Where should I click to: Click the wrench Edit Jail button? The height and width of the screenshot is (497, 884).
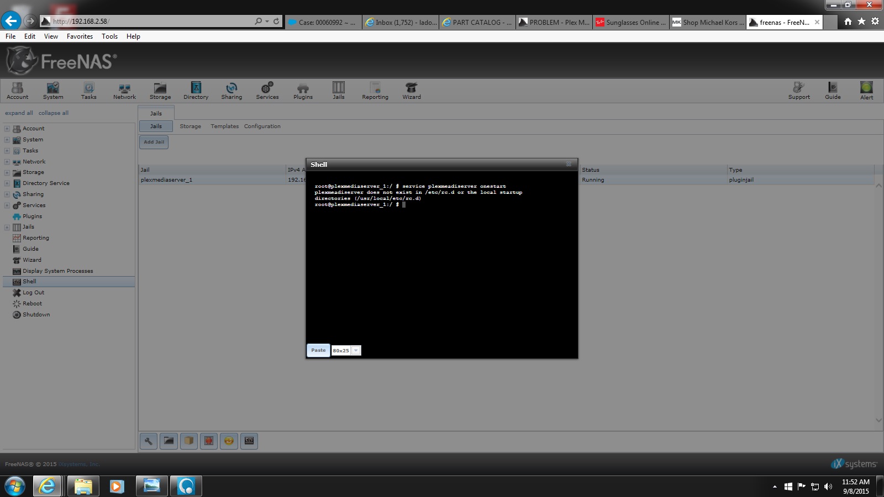pos(149,441)
